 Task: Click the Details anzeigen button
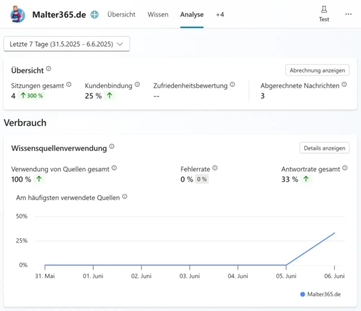(324, 148)
